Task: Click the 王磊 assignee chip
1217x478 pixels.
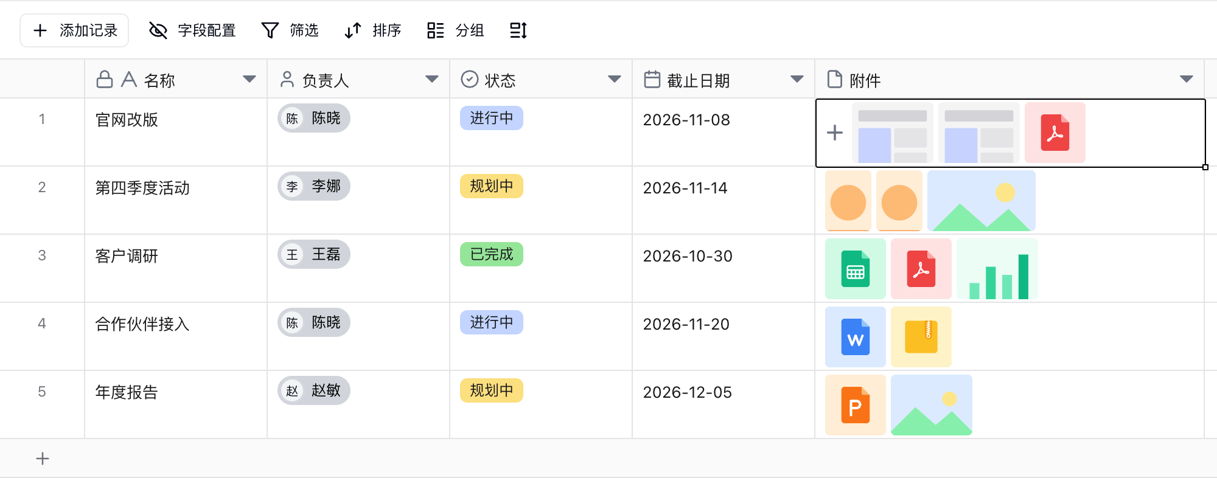Action: point(314,254)
